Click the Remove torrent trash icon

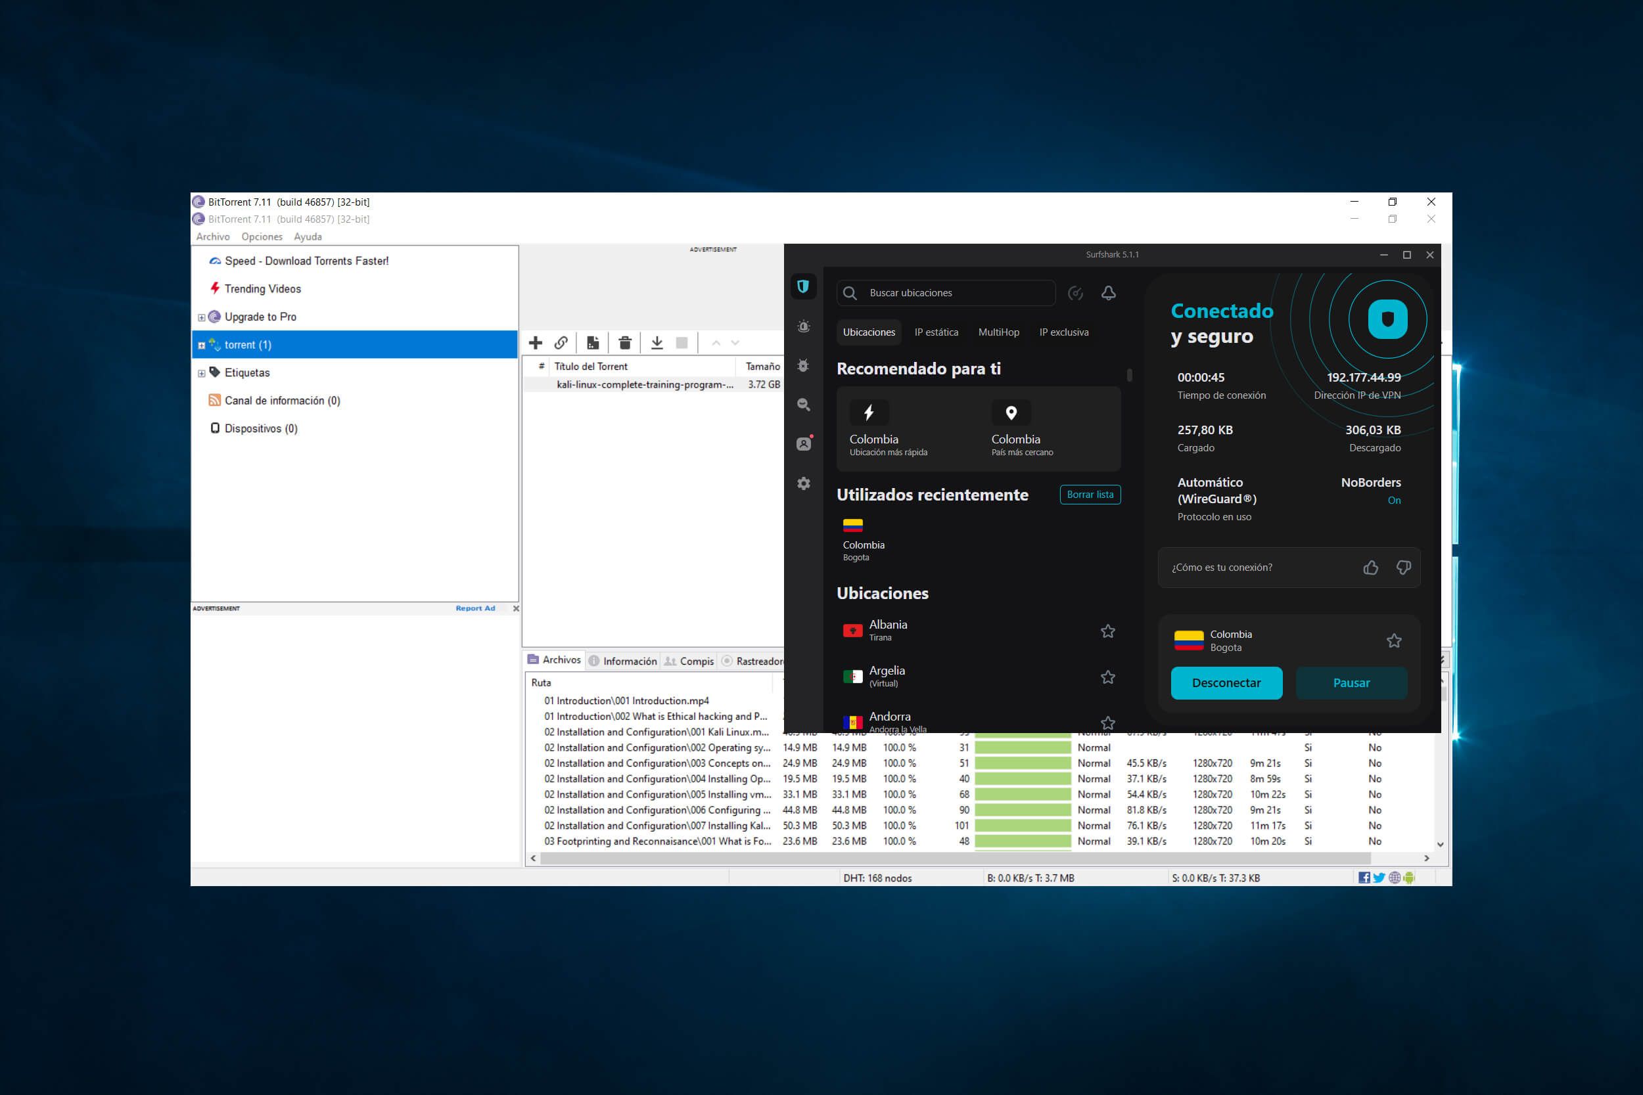coord(624,343)
